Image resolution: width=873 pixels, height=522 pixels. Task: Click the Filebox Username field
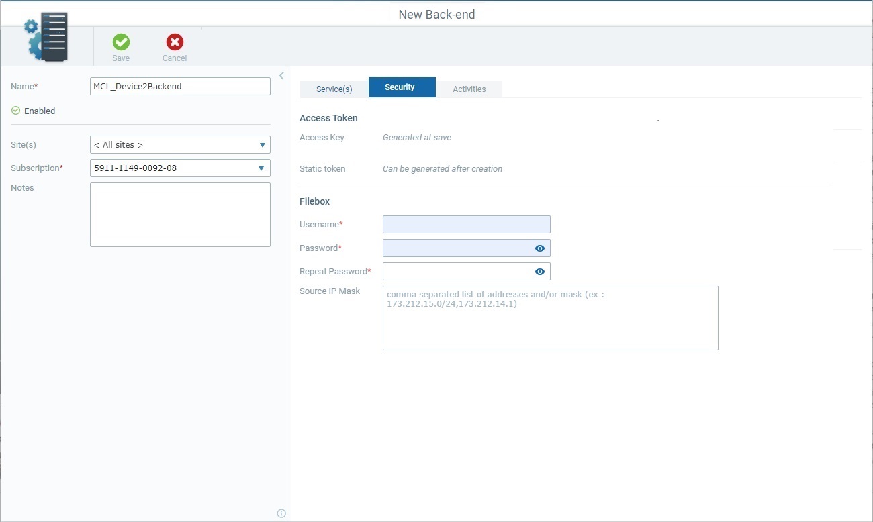(x=466, y=224)
